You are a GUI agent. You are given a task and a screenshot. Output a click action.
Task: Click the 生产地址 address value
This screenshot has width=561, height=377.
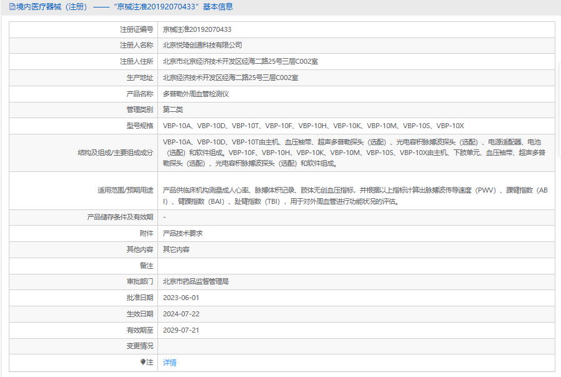coord(231,78)
